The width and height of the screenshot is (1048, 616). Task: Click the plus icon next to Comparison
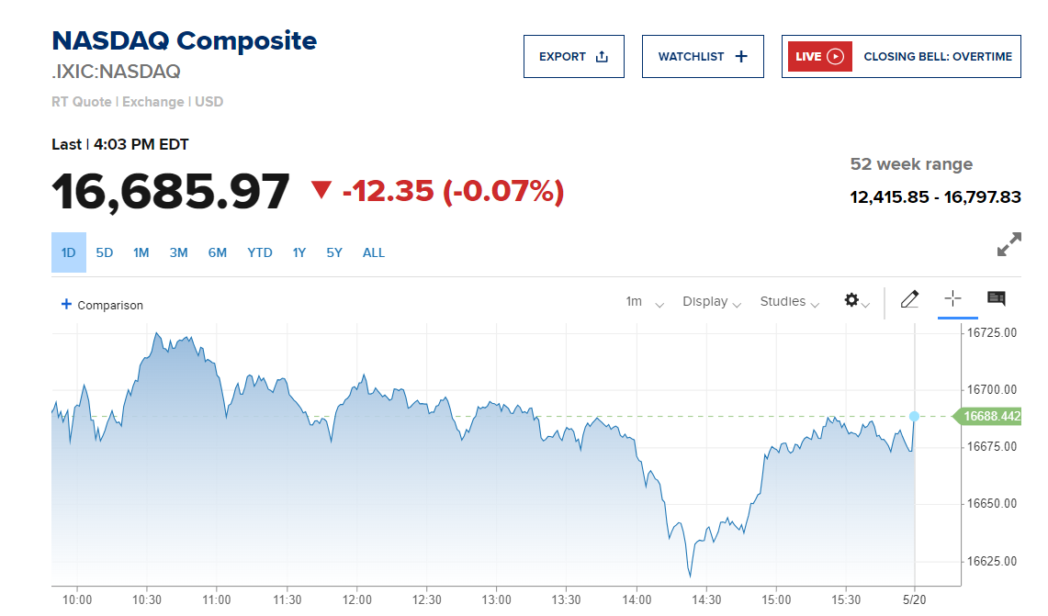[x=66, y=304]
